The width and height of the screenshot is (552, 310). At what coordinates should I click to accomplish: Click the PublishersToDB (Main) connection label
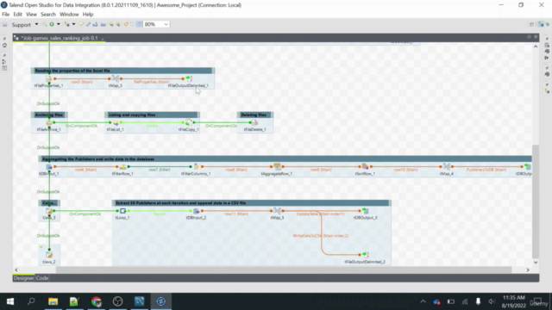point(486,170)
